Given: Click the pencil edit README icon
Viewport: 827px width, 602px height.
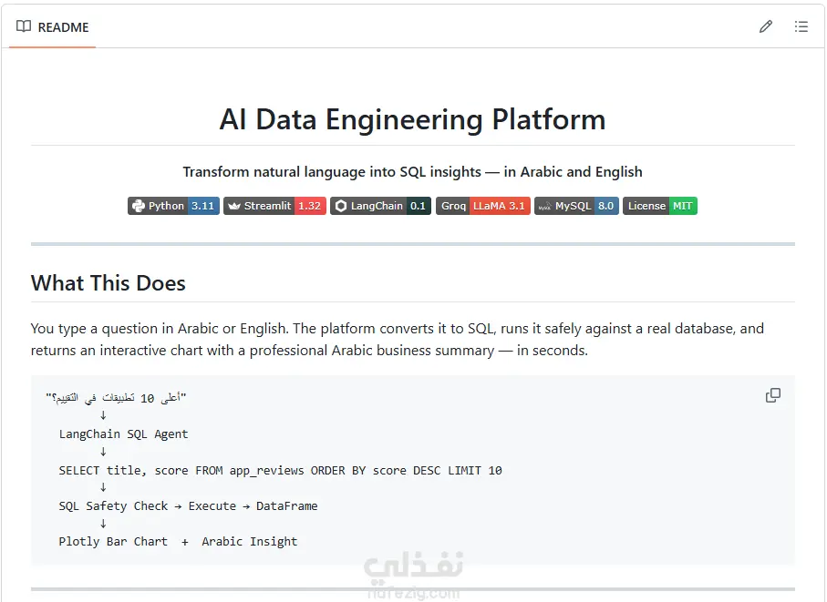Looking at the screenshot, I should (x=766, y=26).
